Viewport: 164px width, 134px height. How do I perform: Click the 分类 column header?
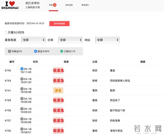click(x=95, y=62)
